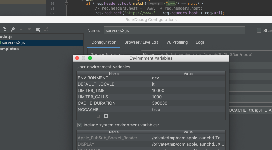The width and height of the screenshot is (272, 150).
Task: Remove selected variable with minus icon
Action: pyautogui.click(x=89, y=116)
